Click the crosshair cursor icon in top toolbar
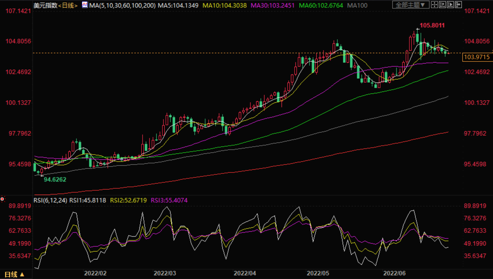The image size is (493, 279). [x=434, y=5]
